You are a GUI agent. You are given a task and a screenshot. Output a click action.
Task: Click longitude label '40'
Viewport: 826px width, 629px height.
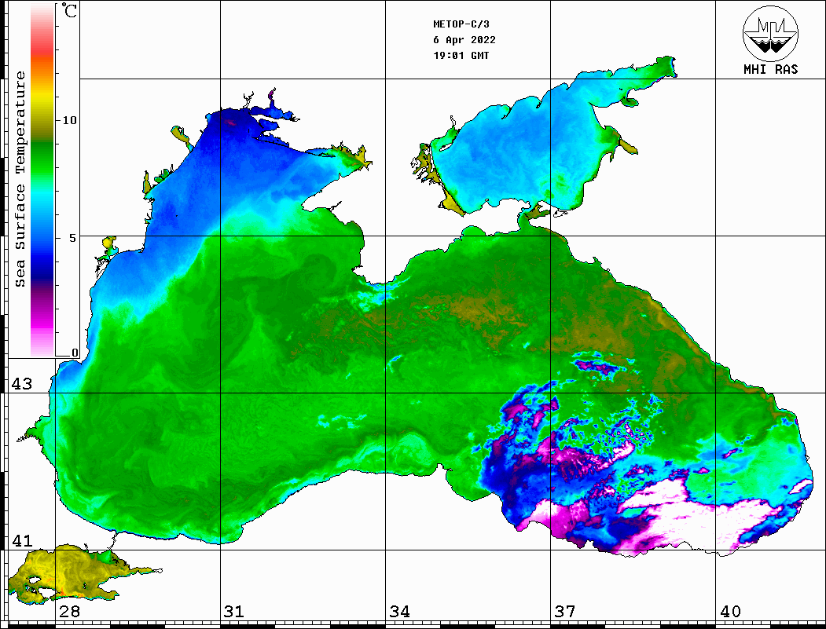730,611
